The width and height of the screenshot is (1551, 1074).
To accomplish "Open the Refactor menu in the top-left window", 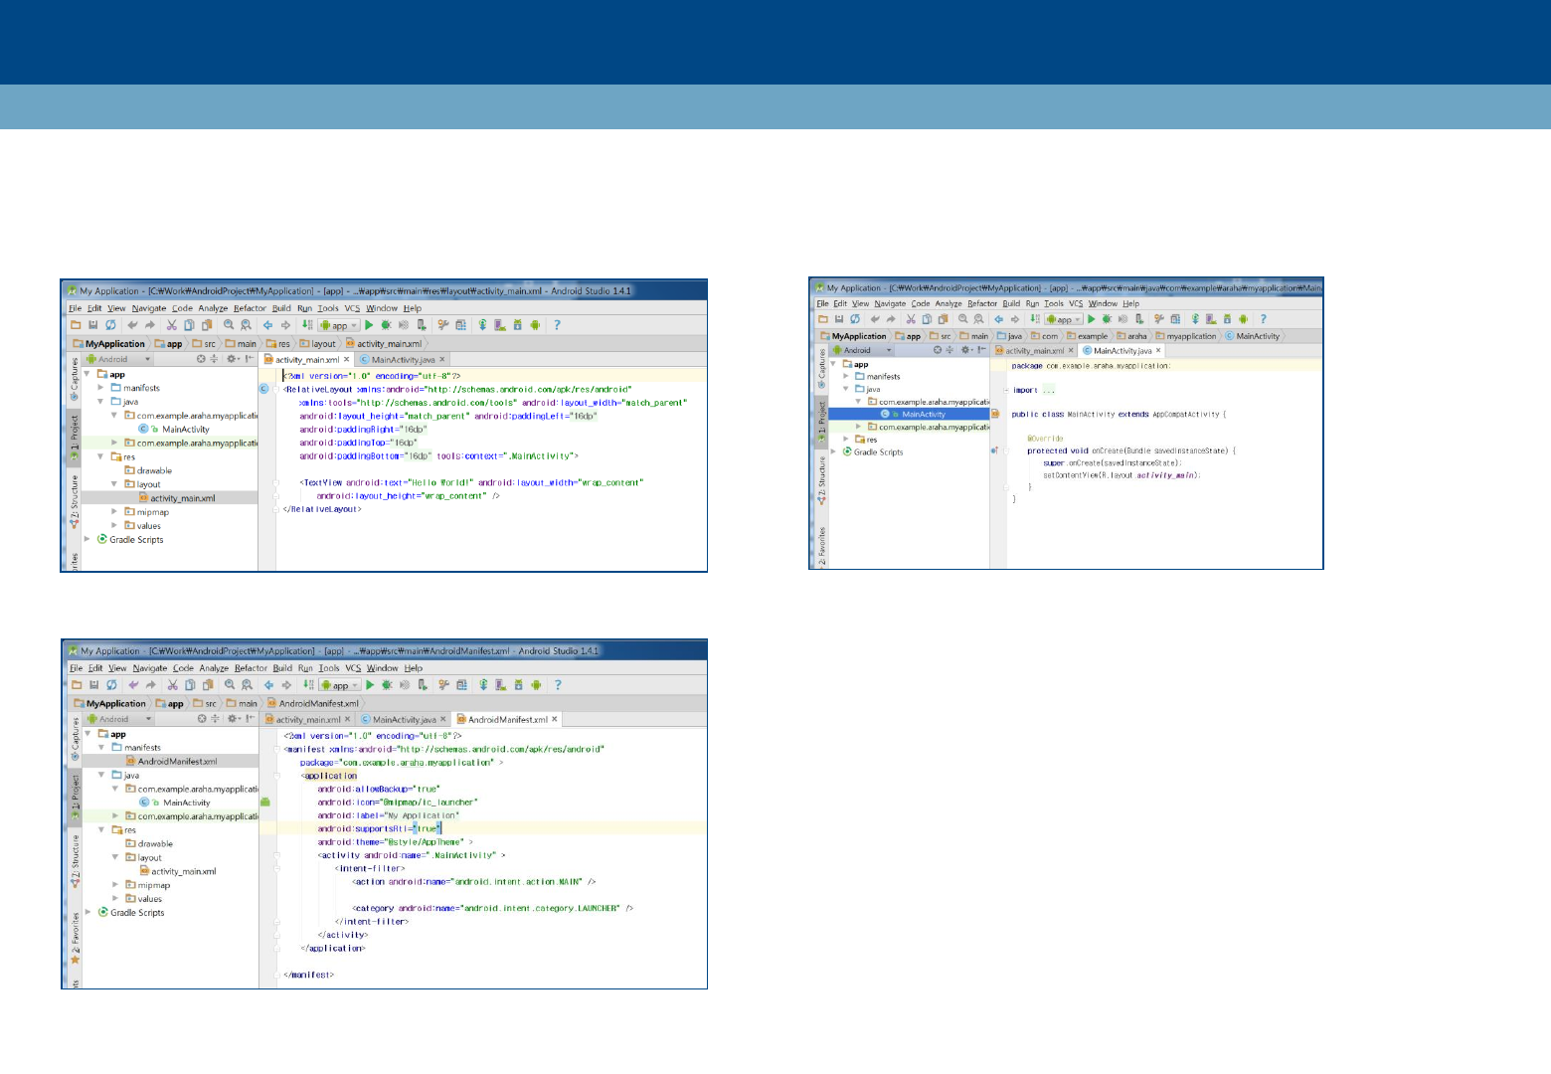I will 250,308.
